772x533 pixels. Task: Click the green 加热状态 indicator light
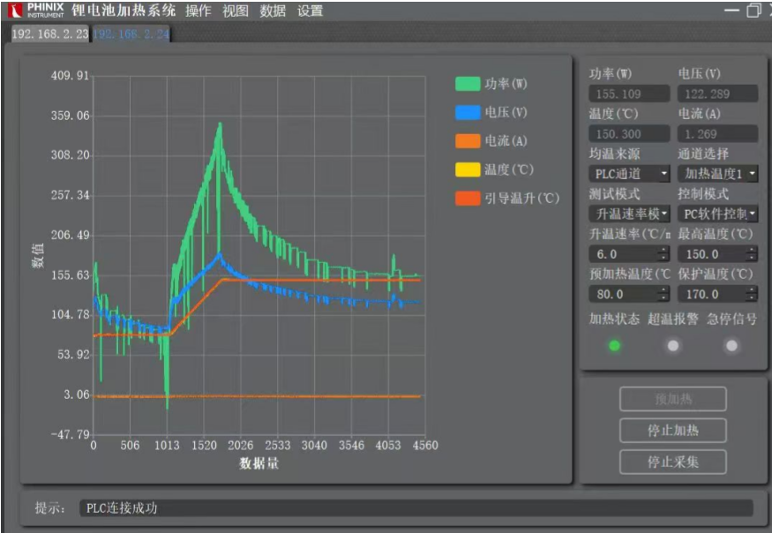click(x=614, y=346)
